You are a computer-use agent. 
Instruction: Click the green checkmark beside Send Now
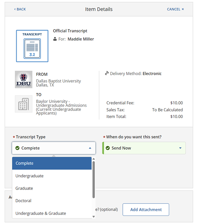point(108,148)
